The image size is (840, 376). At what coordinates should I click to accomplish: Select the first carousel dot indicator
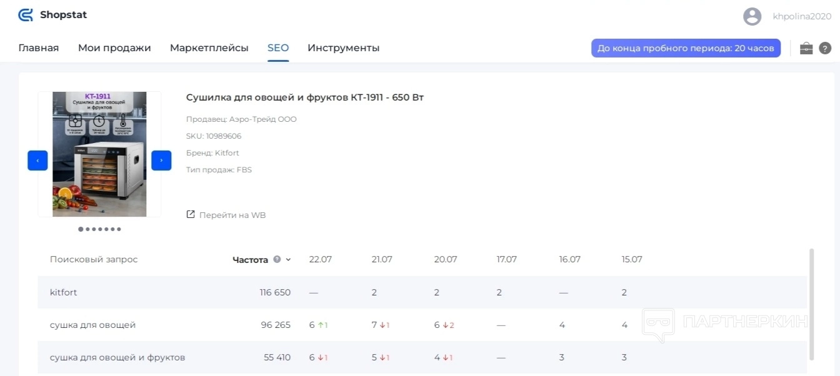(x=81, y=229)
